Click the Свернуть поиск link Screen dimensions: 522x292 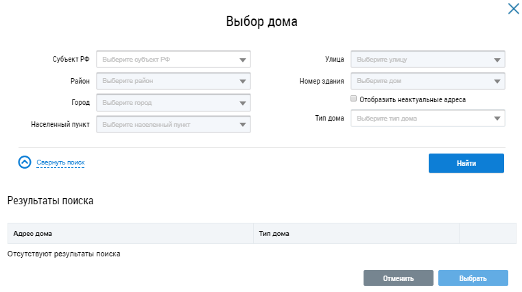60,162
